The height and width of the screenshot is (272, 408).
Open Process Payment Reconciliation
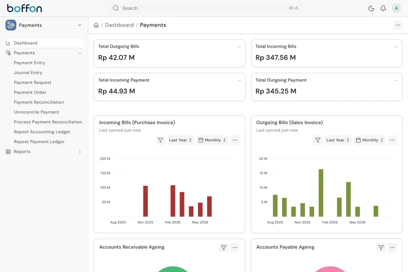click(48, 122)
